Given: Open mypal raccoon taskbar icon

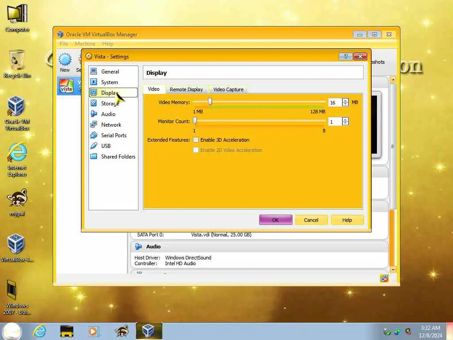Looking at the screenshot, I should point(121,331).
